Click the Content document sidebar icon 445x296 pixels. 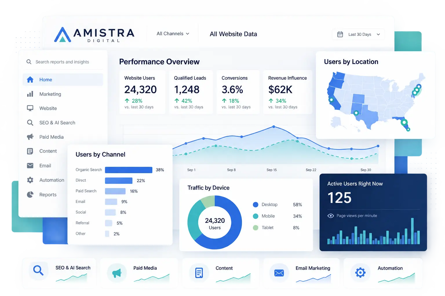click(x=30, y=151)
